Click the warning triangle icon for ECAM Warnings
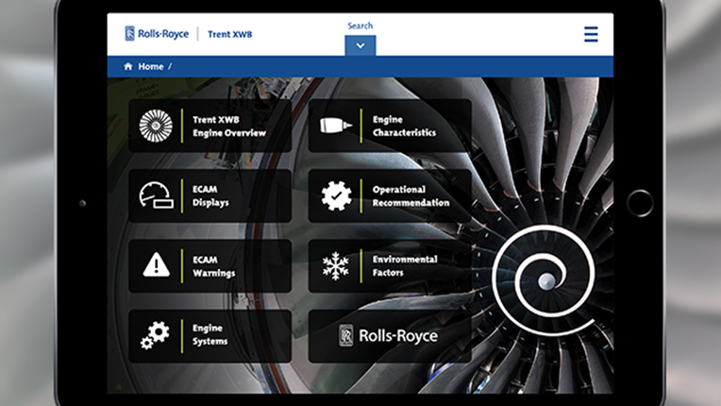Screen dimensions: 721x406 coord(157,265)
